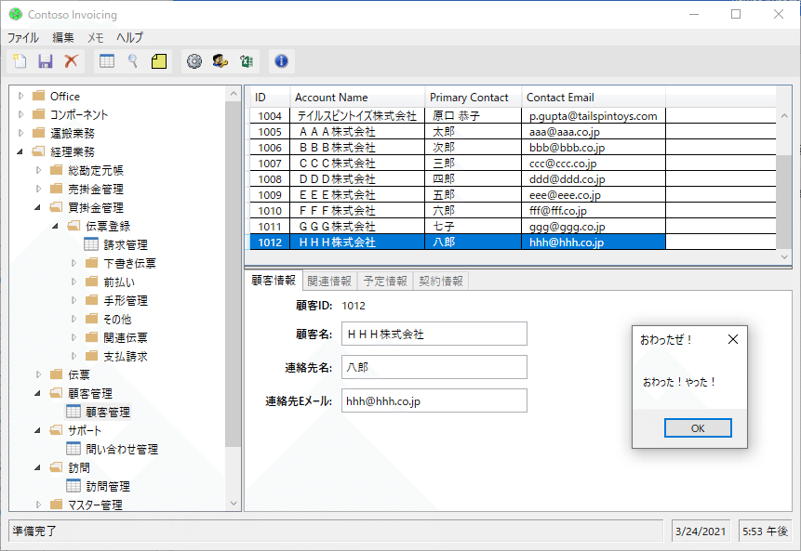The image size is (801, 551).
Task: Click the 準備完了 status bar text
Action: click(34, 531)
